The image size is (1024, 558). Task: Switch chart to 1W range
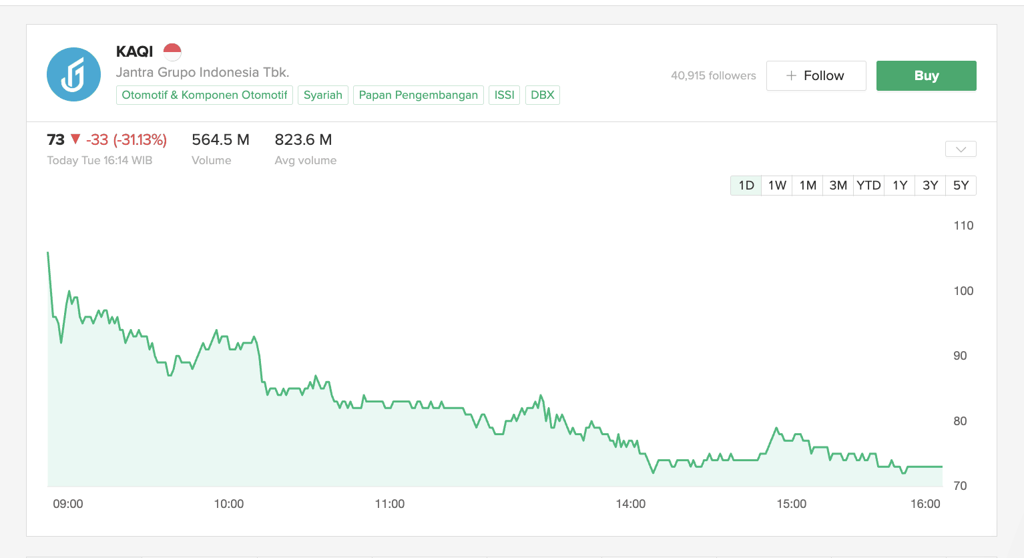click(x=777, y=186)
